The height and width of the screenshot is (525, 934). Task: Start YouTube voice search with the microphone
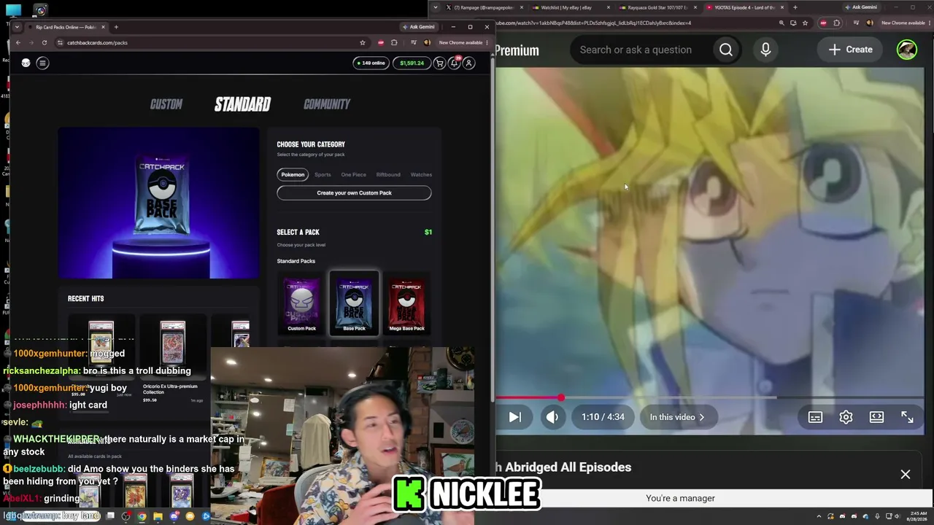tap(765, 50)
